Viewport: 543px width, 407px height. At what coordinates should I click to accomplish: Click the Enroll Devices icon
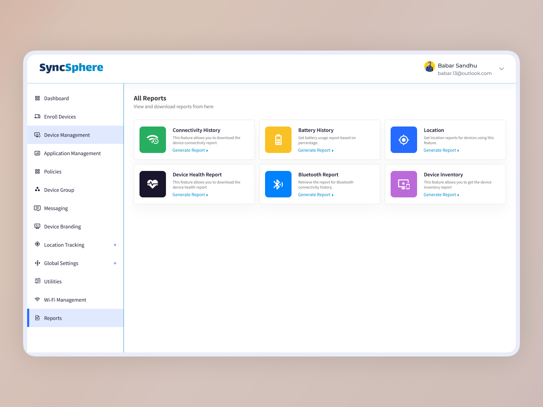[x=37, y=116]
